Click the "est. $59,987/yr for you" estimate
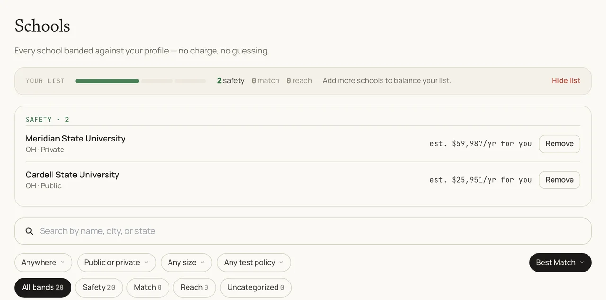Image resolution: width=606 pixels, height=300 pixels. tap(481, 144)
